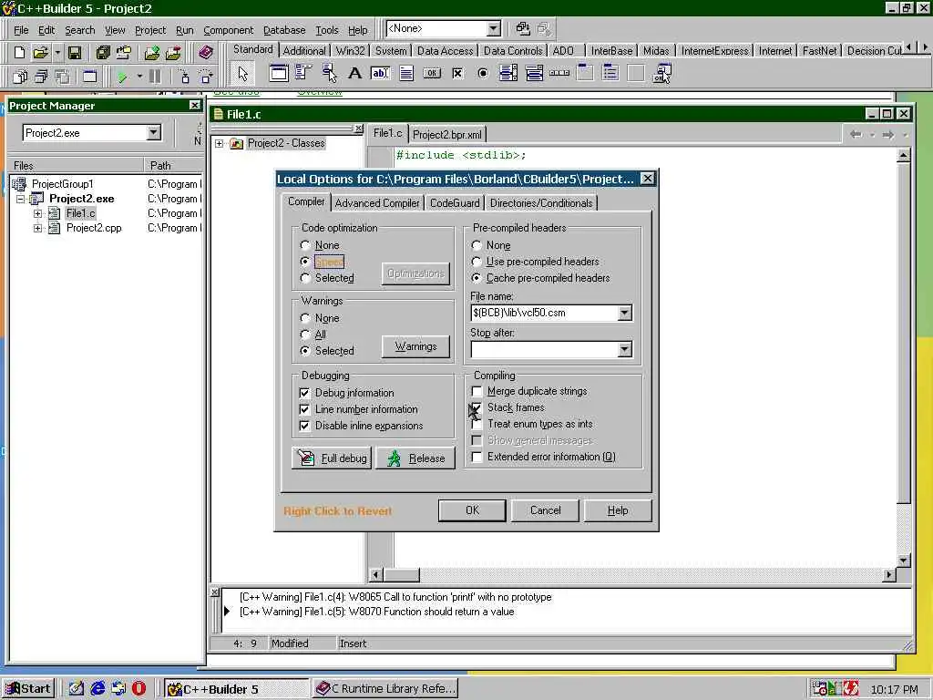Image resolution: width=933 pixels, height=700 pixels.
Task: Select the PopupMenu component icon
Action: point(329,73)
